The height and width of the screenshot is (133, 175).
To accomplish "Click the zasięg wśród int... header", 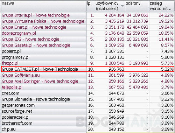I will [162, 6].
